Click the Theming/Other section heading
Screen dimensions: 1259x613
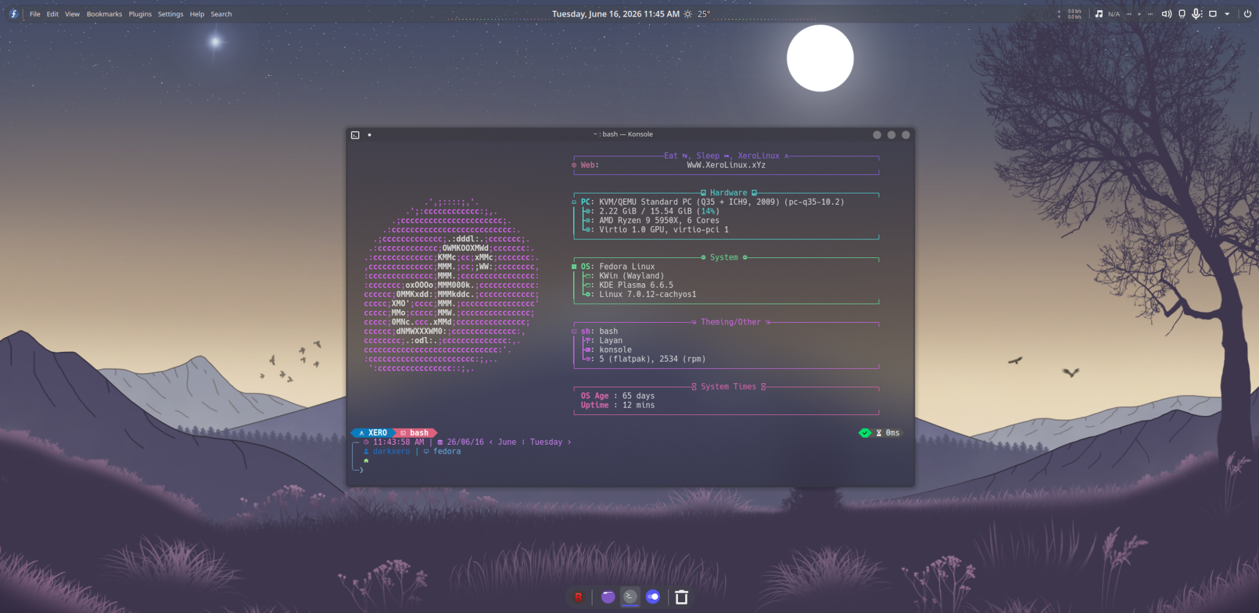[x=731, y=322]
